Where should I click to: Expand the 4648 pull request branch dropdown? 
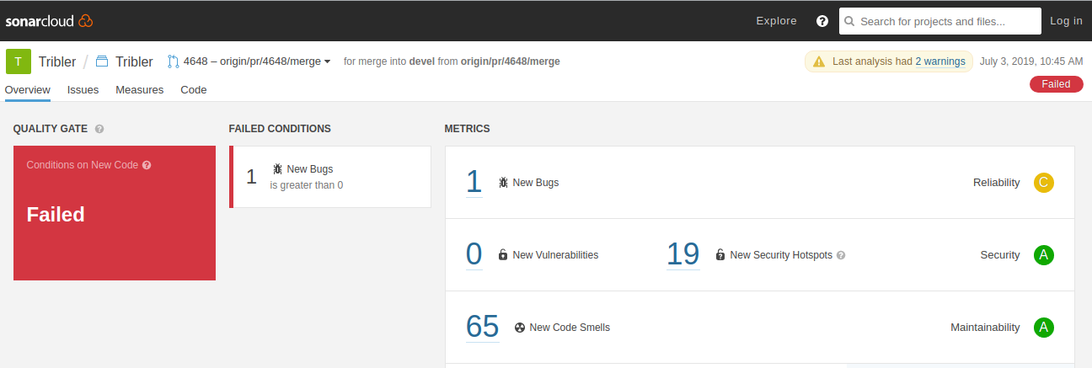[257, 61]
